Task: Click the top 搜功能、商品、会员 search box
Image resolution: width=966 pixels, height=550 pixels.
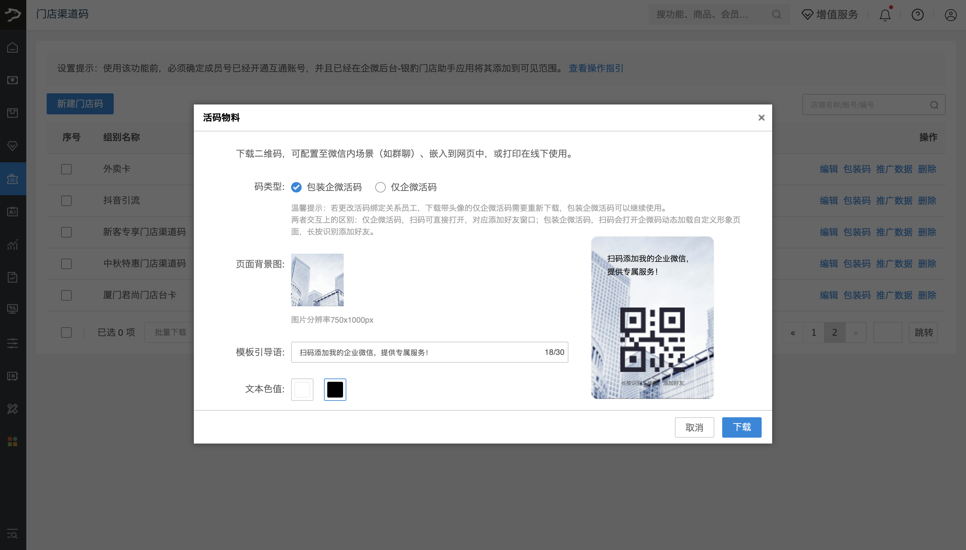Action: coord(719,15)
